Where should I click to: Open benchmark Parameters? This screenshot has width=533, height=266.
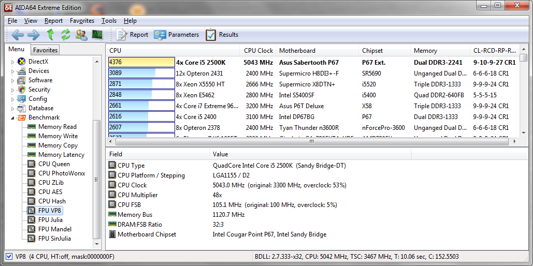click(176, 34)
